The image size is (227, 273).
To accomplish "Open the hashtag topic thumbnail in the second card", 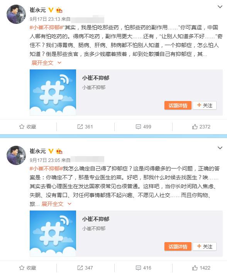I will 53,233.
